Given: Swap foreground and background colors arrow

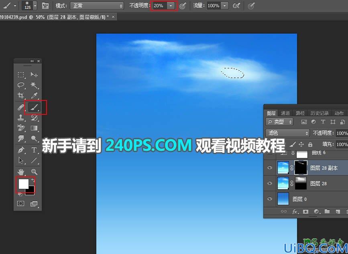Looking at the screenshot, I should click(33, 180).
